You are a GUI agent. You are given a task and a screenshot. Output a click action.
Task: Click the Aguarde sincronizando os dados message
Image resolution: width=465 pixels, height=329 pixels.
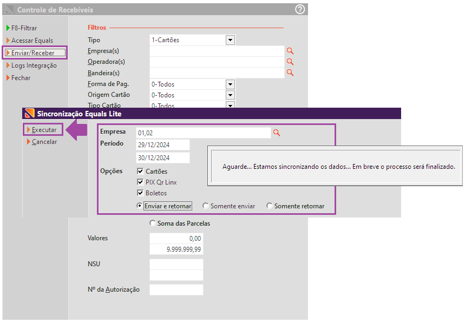tap(339, 167)
